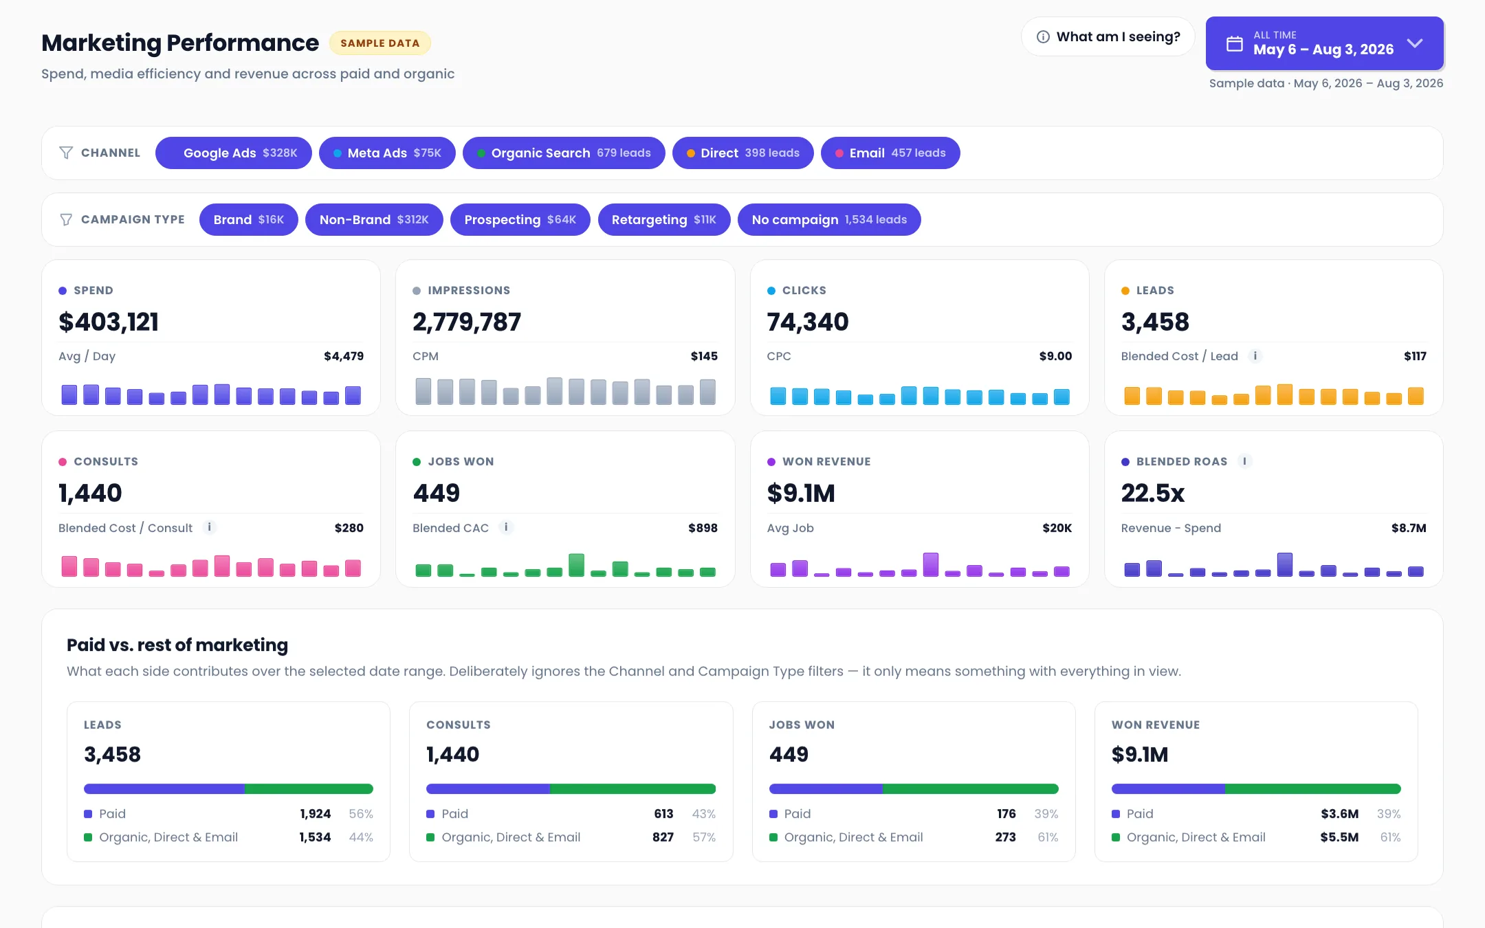Viewport: 1485px width, 928px height.
Task: Click the calendar icon in date picker
Action: [1235, 43]
